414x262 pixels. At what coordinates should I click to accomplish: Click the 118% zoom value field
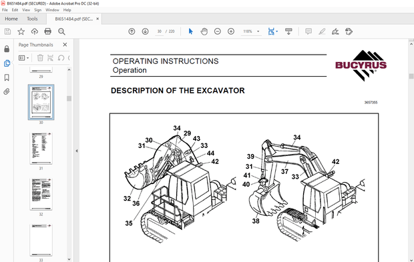(248, 31)
